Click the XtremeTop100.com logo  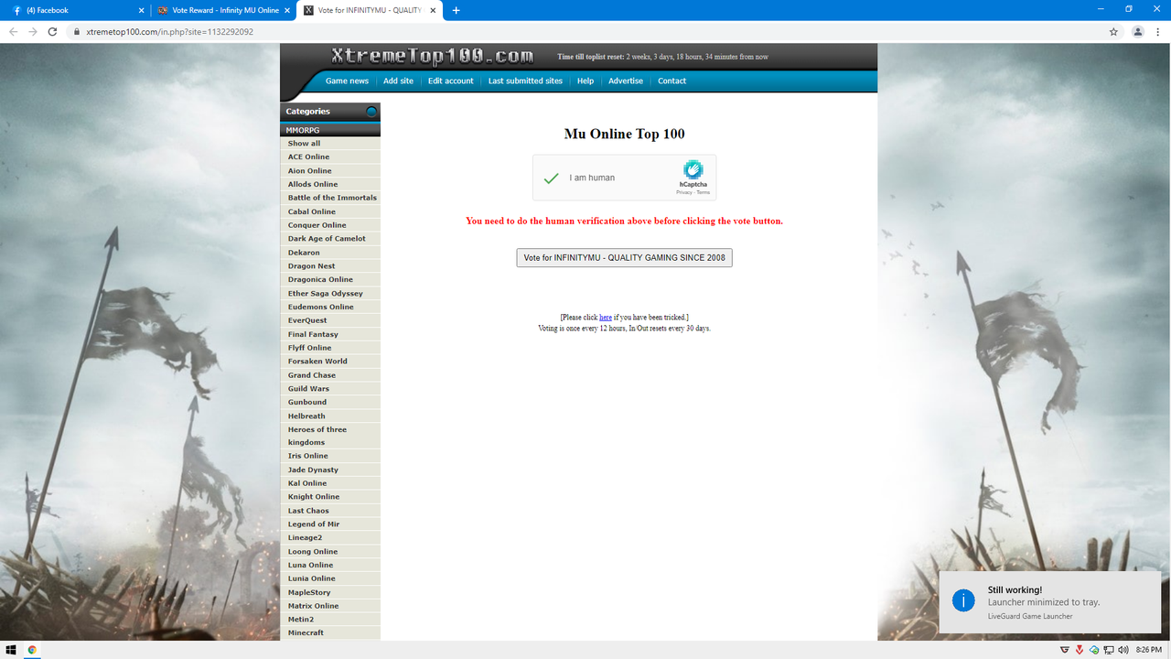[432, 57]
